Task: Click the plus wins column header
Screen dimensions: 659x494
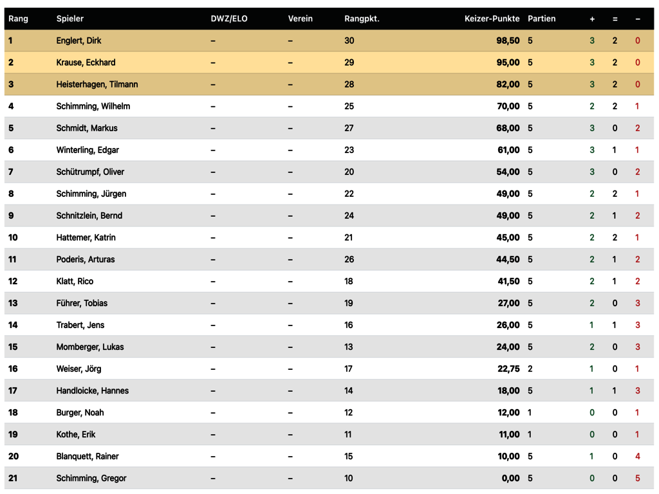Action: [x=592, y=19]
